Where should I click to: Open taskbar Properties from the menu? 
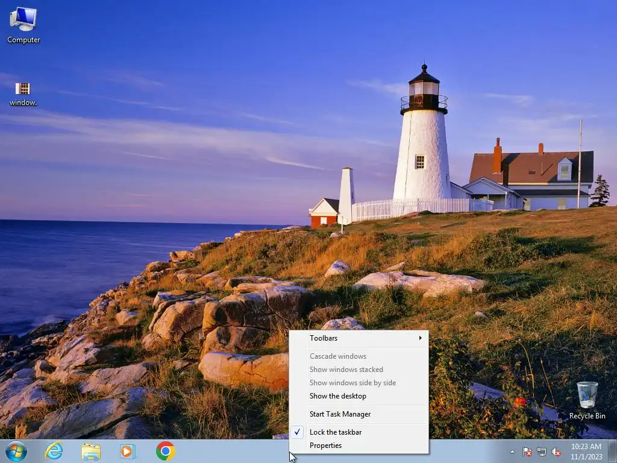(x=359, y=446)
